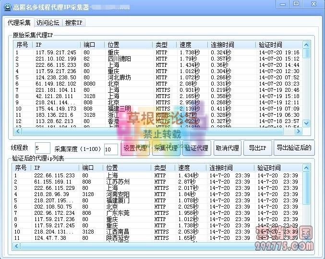Select lower row 202.96.172.234
The image size is (325, 259).
pyautogui.click(x=157, y=213)
